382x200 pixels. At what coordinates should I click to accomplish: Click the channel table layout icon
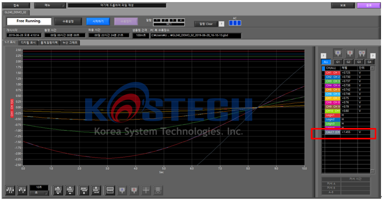coord(110,190)
